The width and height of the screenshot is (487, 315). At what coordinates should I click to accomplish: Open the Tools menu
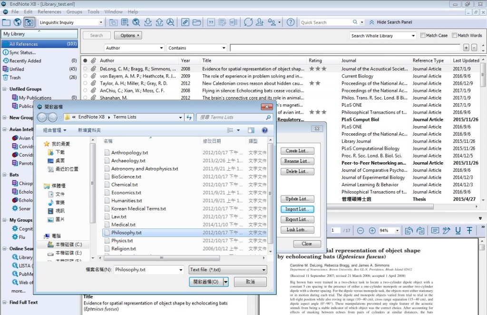coord(93,12)
